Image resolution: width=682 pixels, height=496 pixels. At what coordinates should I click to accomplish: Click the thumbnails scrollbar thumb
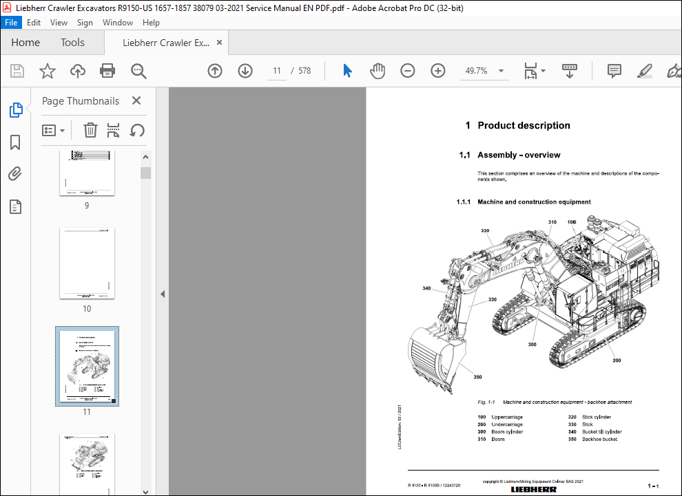[x=146, y=173]
